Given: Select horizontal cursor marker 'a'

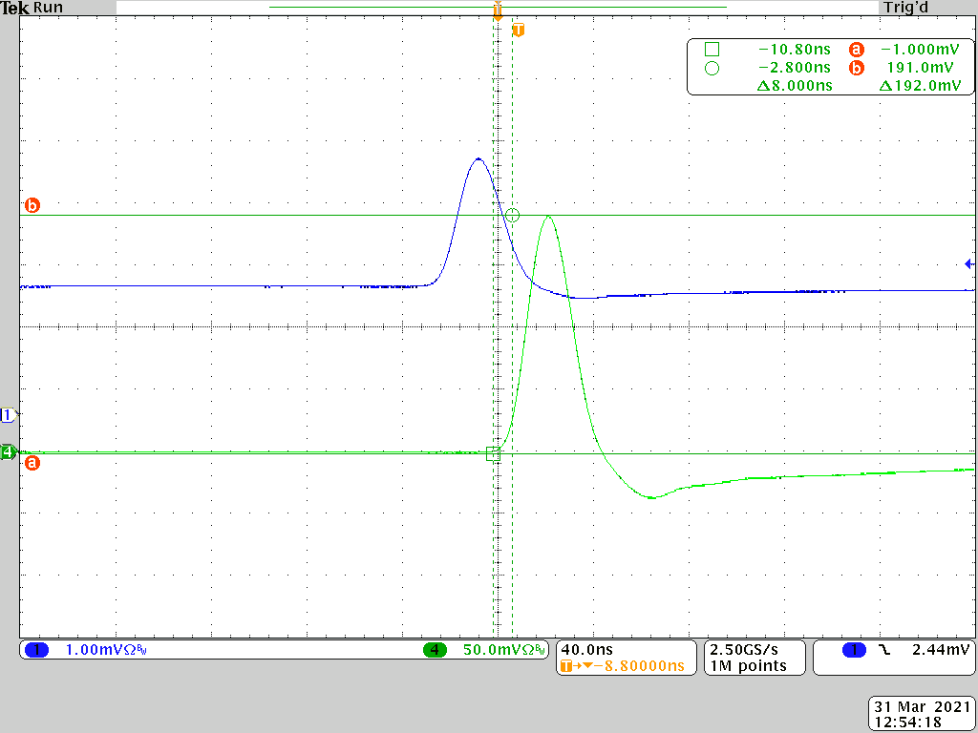Looking at the screenshot, I should 32,463.
